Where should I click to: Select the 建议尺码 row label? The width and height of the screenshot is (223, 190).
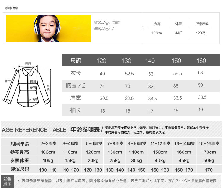(x=20, y=169)
